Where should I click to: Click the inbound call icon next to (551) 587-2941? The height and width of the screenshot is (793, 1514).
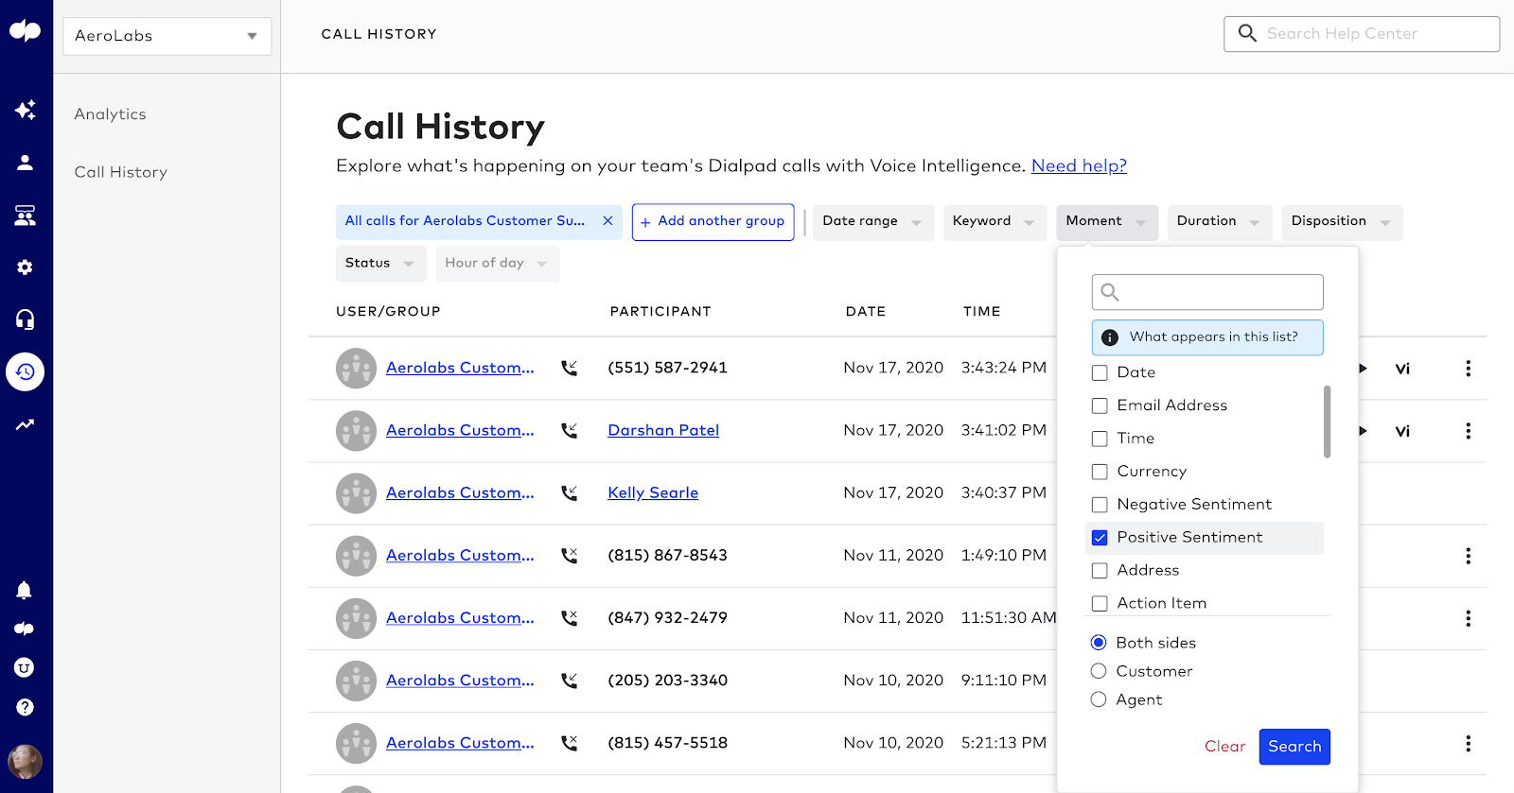(x=569, y=368)
